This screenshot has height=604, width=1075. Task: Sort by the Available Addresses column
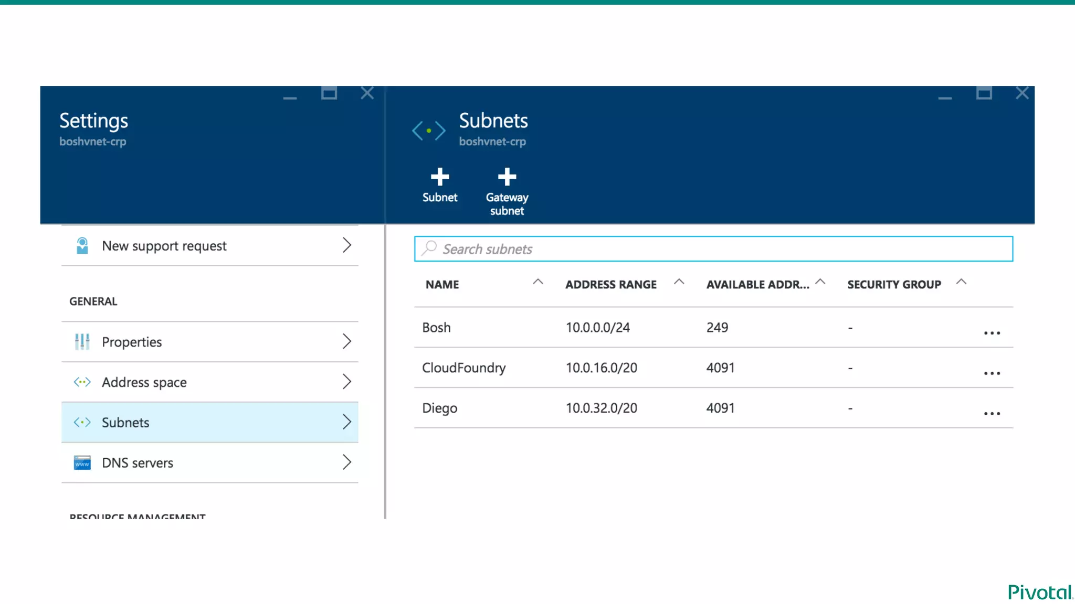point(820,282)
